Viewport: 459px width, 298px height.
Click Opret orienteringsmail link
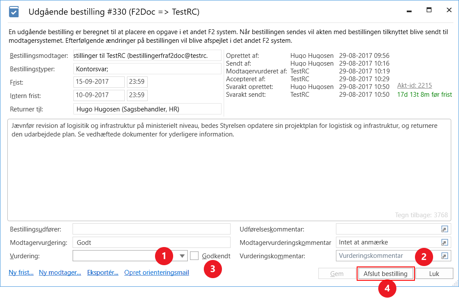(156, 273)
